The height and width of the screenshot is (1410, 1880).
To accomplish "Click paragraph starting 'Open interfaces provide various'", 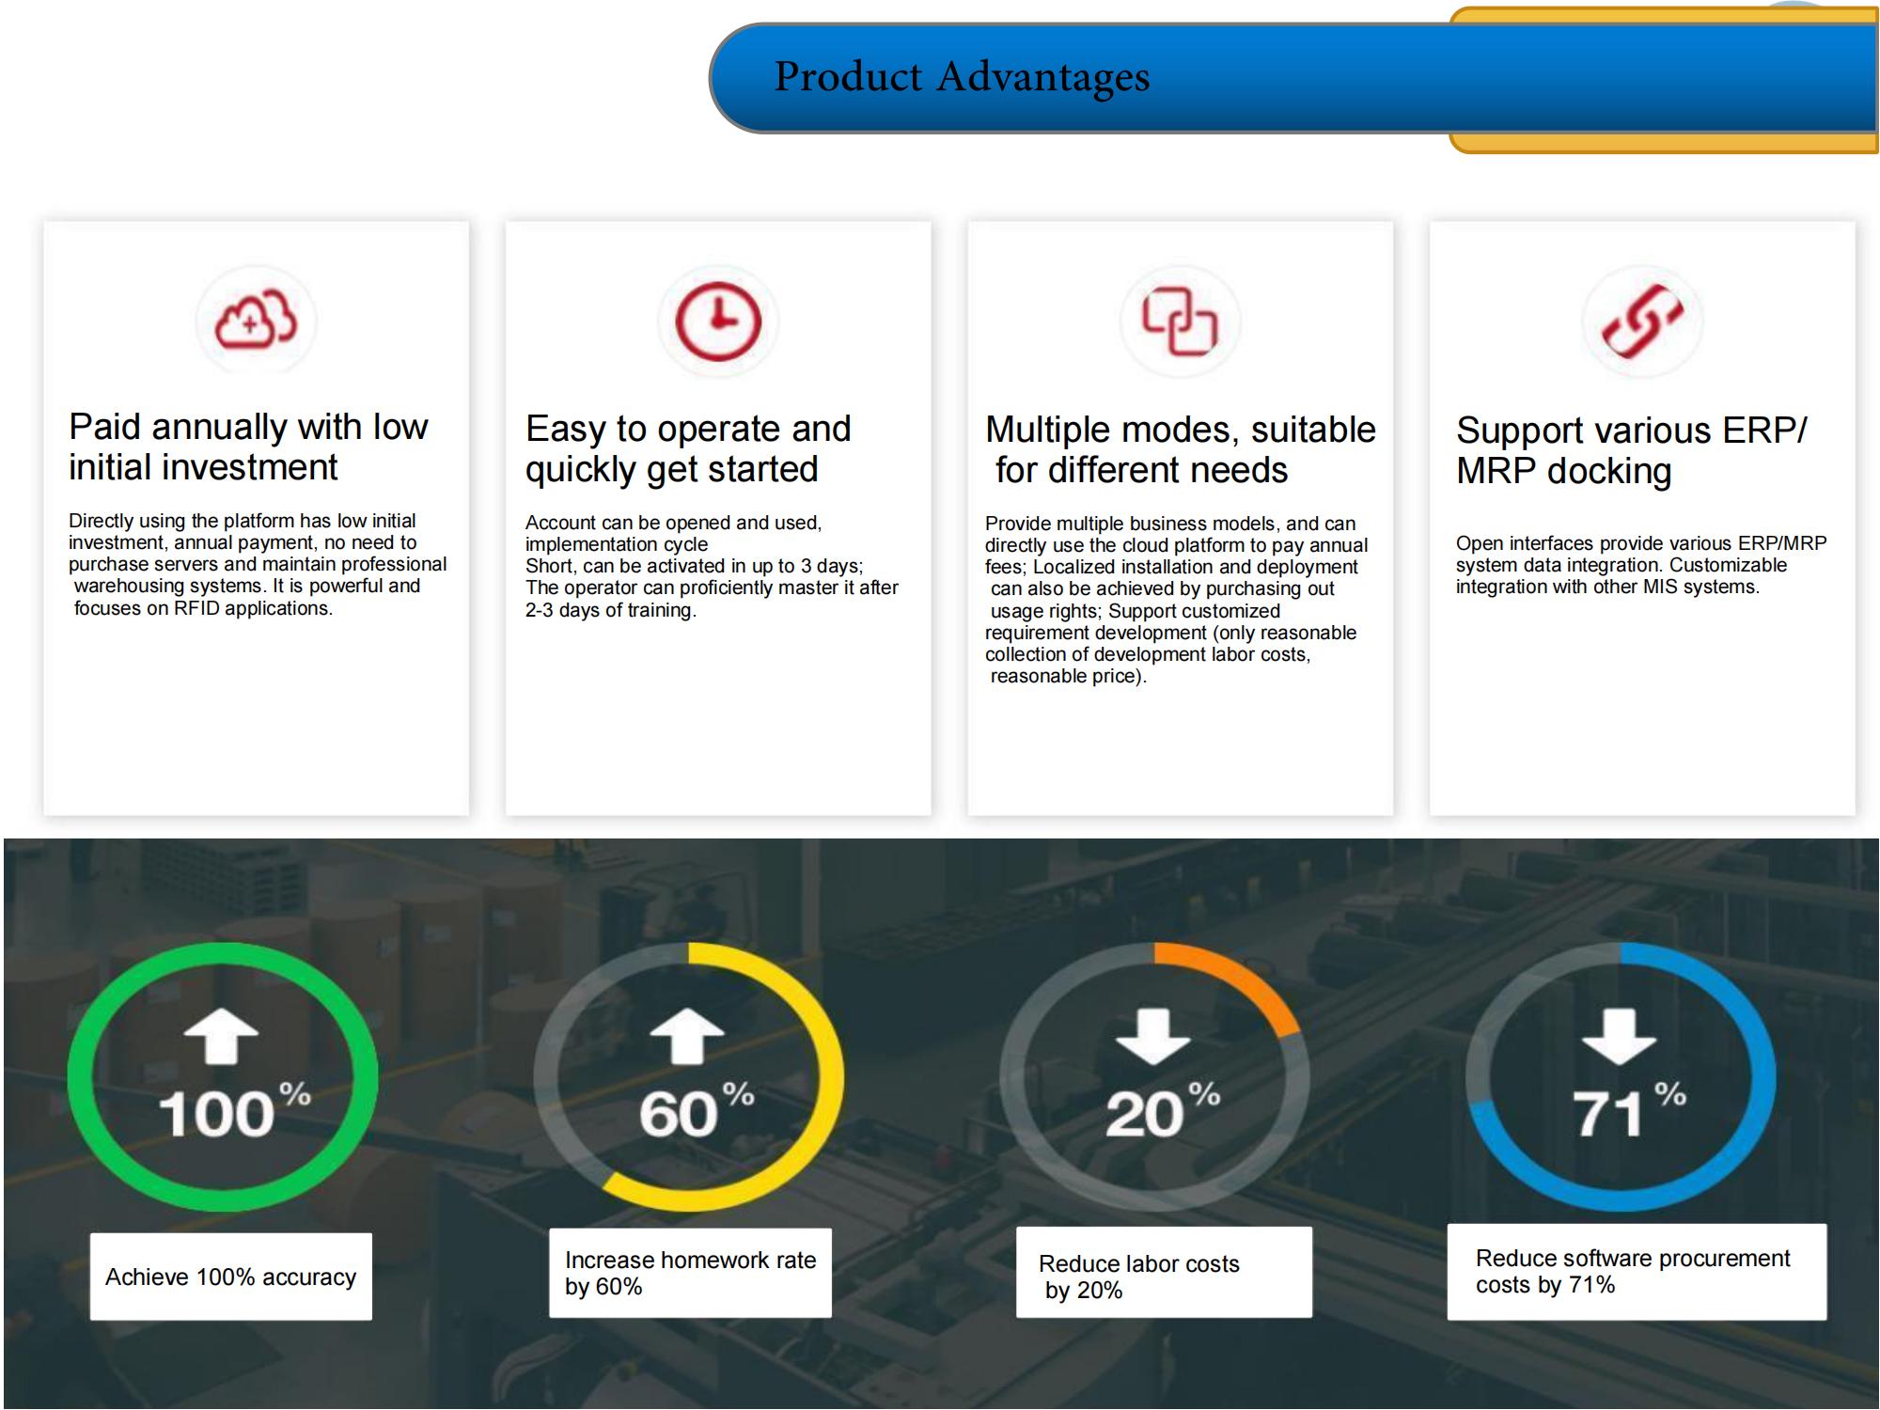I will coord(1641,565).
